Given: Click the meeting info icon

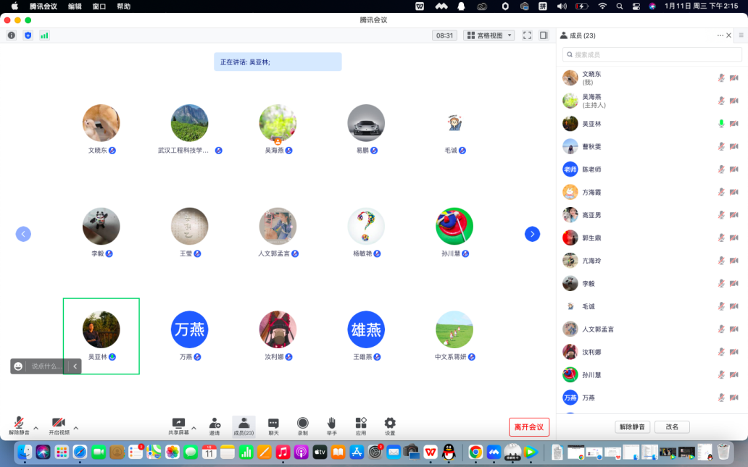Looking at the screenshot, I should pyautogui.click(x=12, y=35).
